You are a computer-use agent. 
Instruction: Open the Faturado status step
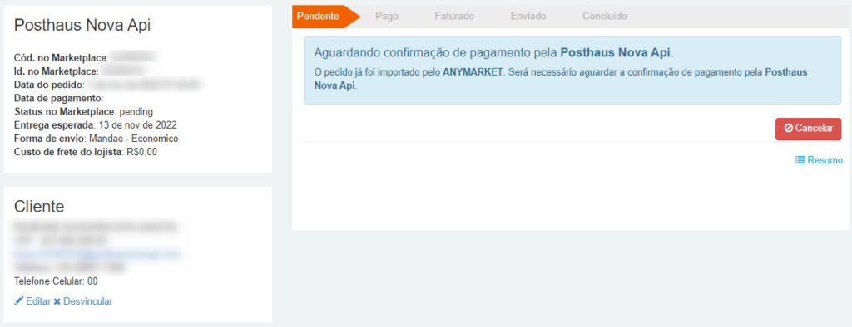pyautogui.click(x=454, y=17)
